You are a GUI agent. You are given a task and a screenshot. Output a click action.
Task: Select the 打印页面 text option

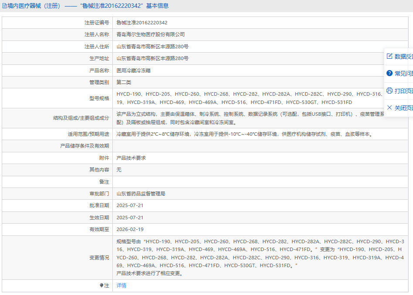click(x=403, y=91)
